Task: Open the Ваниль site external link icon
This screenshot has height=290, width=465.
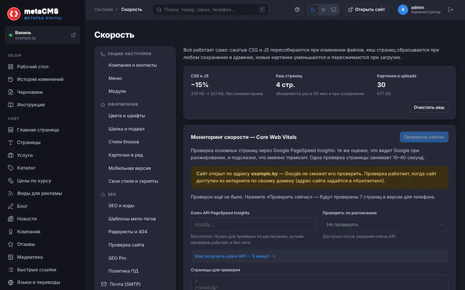Action: (x=73, y=35)
